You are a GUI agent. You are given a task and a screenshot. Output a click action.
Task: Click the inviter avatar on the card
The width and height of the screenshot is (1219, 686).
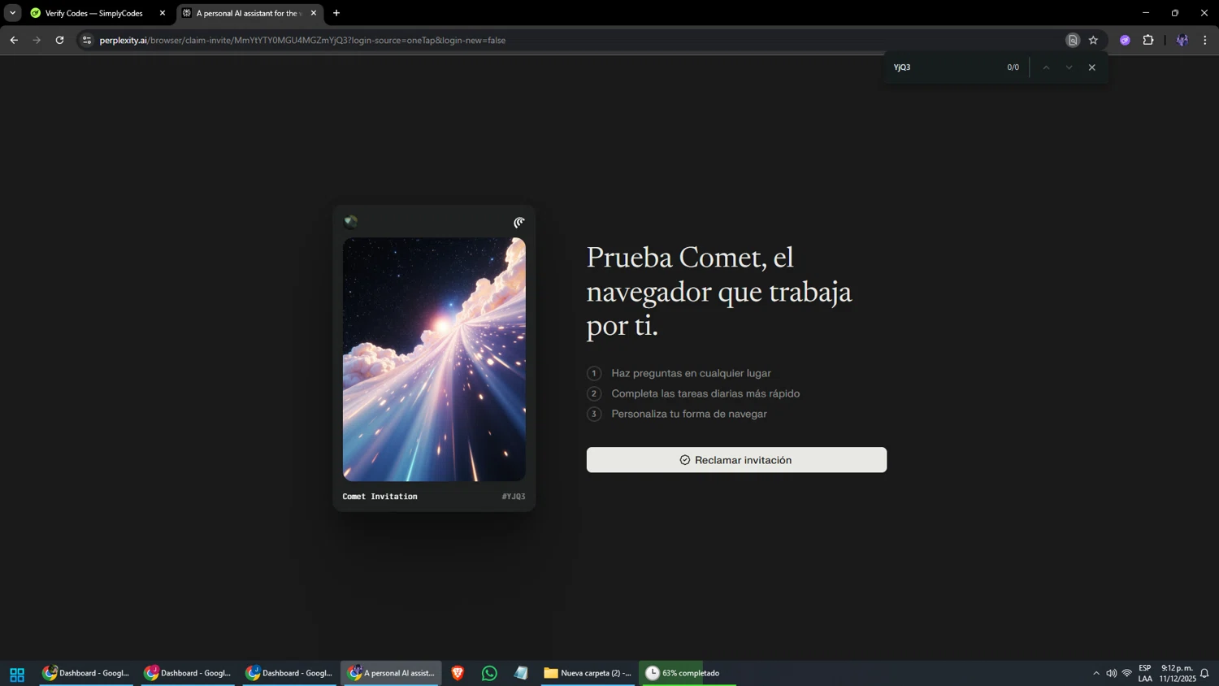pos(351,222)
